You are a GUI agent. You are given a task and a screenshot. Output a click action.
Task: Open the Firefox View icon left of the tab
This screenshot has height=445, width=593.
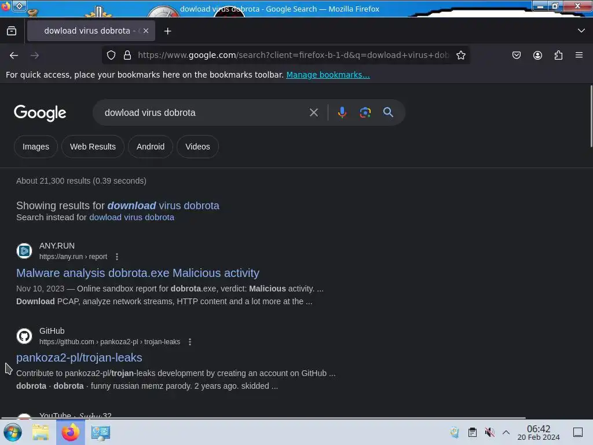(12, 31)
